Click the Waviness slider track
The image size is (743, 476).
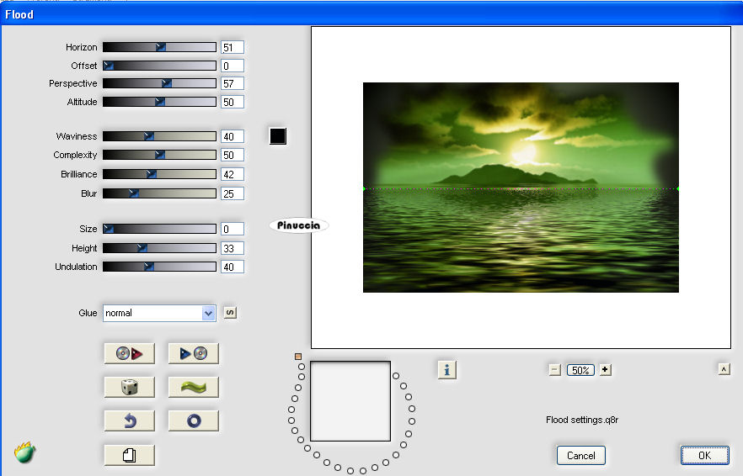(159, 136)
